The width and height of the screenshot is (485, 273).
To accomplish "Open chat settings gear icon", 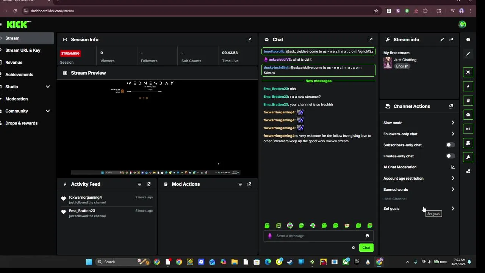I will click(x=353, y=248).
